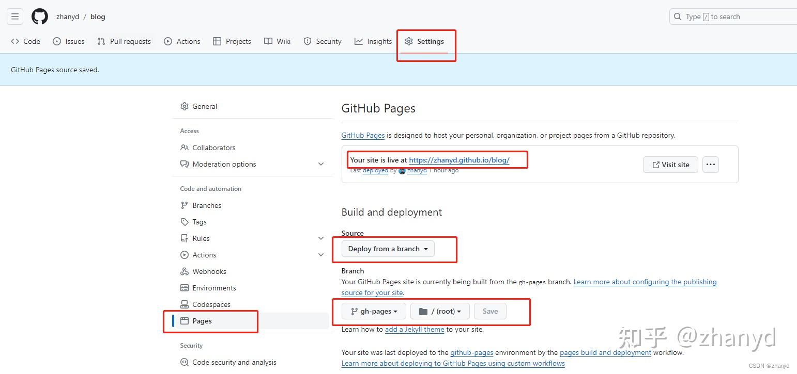Image resolution: width=797 pixels, height=374 pixels.
Task: Open the Deploy from a branch dropdown
Action: [x=387, y=249]
